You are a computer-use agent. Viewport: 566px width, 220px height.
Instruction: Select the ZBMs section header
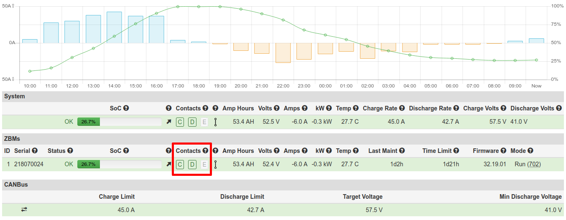pos(12,139)
